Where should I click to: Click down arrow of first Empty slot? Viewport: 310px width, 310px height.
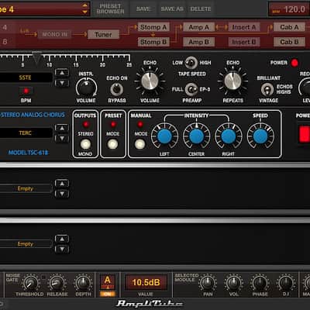(62, 194)
